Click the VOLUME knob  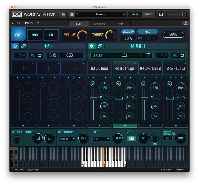pos(82,35)
